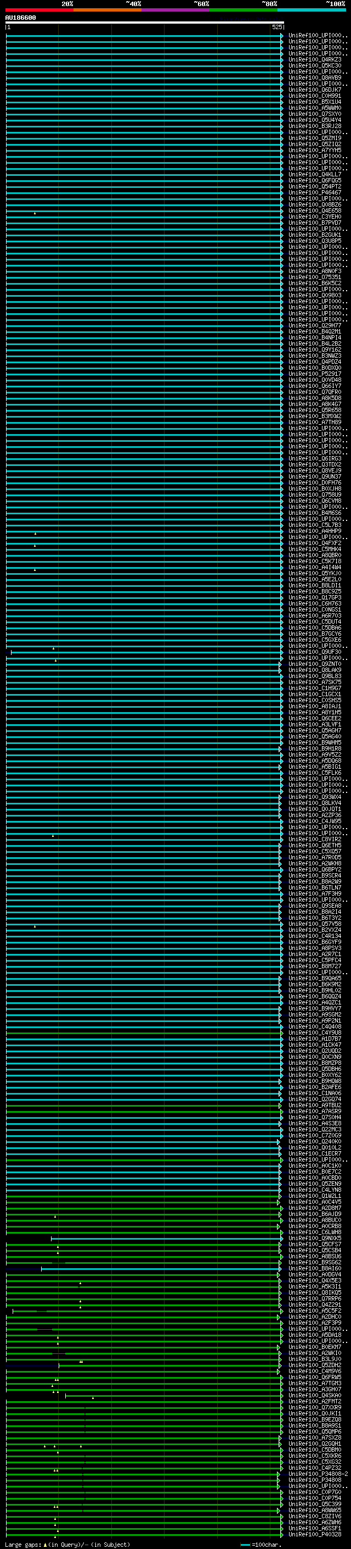
Task: Open hit UniRef100_C5GXE6
Action: pos(315,640)
